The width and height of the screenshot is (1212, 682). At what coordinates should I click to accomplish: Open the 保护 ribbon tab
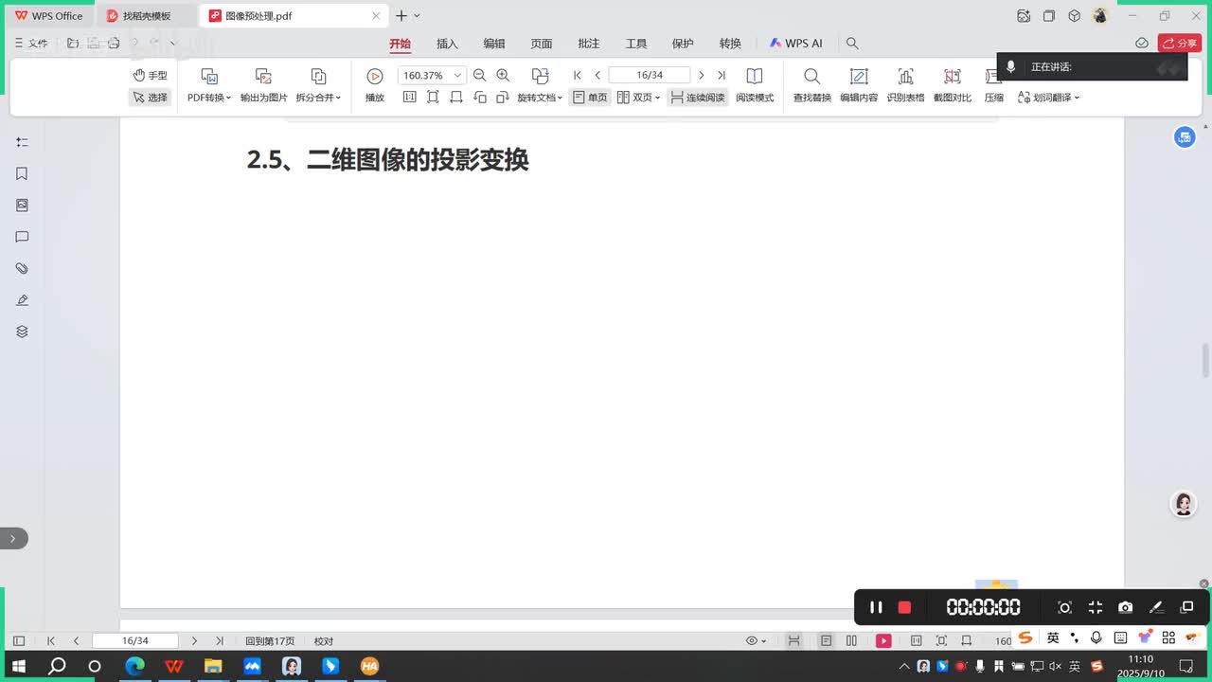point(683,44)
